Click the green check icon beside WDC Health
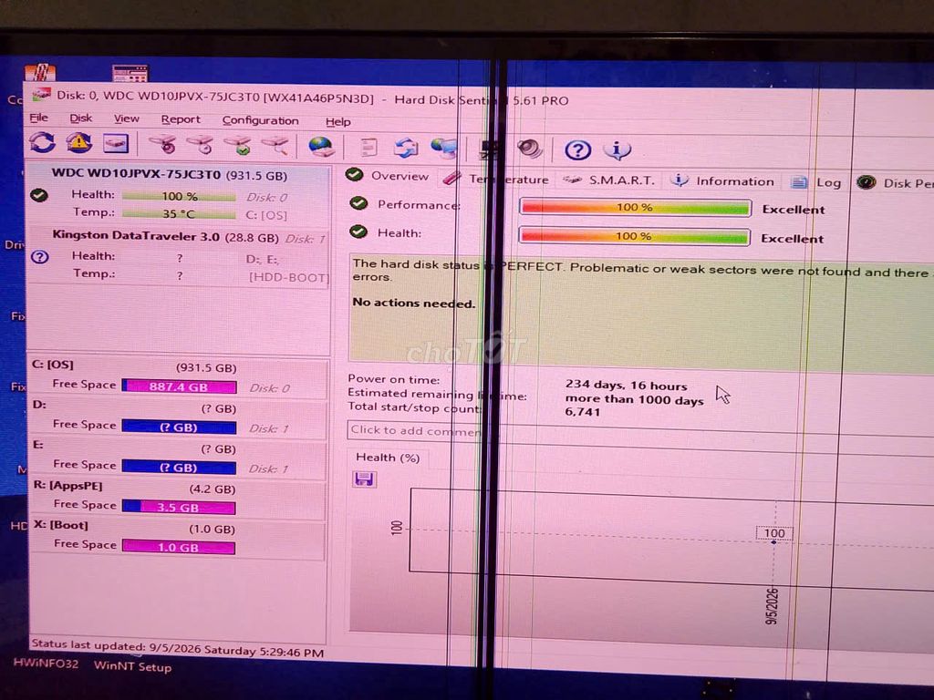The height and width of the screenshot is (700, 934). (x=39, y=195)
